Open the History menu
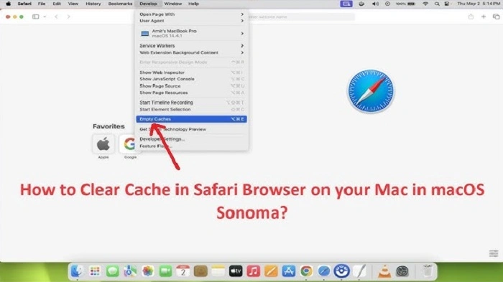This screenshot has width=503, height=282. 93,4
